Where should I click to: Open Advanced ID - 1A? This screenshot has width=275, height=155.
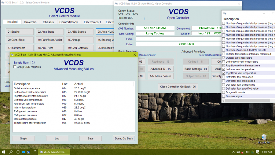coord(160,69)
